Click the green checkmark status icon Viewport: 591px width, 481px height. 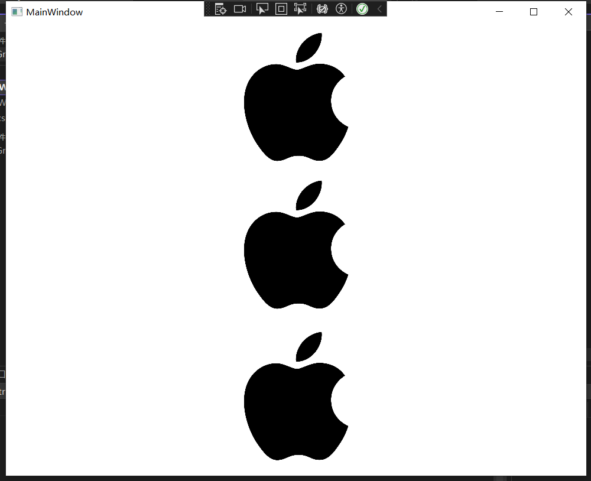[x=362, y=9]
